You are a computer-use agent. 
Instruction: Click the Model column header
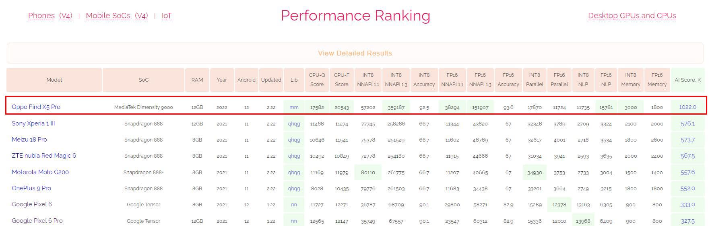pos(54,80)
